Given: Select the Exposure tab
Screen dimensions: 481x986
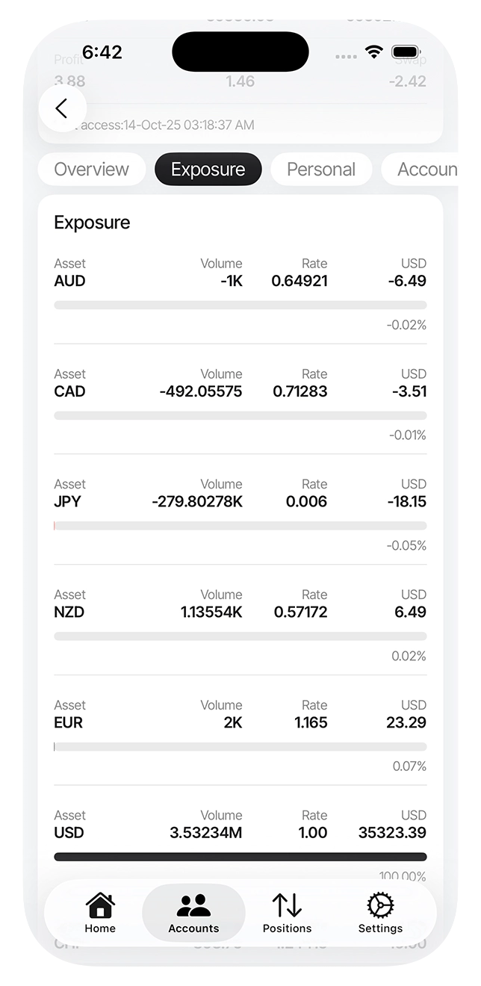Looking at the screenshot, I should point(208,170).
